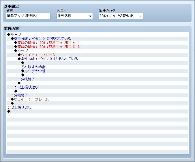Select the first ◆ループ command line

(97, 34)
